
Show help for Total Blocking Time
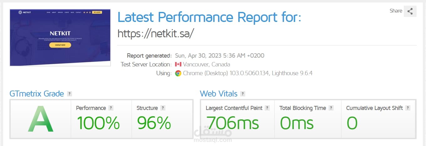pos(331,108)
